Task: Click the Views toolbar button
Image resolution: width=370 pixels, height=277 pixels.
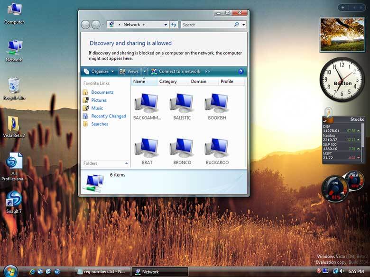Action: (x=129, y=71)
